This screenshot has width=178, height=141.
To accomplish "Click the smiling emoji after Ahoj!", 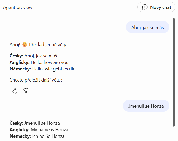I will point(25,45).
